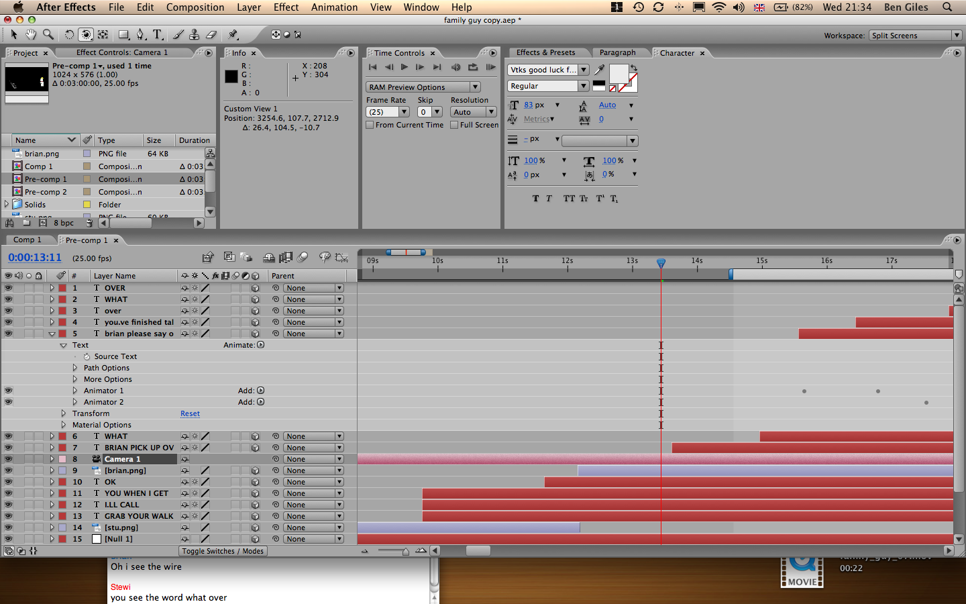Apply Superscript in Character panel
This screenshot has width=966, height=604.
point(600,199)
